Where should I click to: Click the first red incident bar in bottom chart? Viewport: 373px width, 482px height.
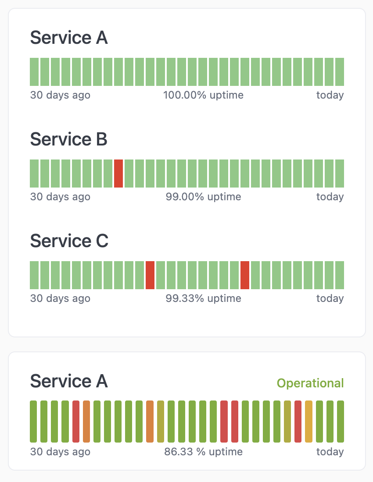(75, 421)
